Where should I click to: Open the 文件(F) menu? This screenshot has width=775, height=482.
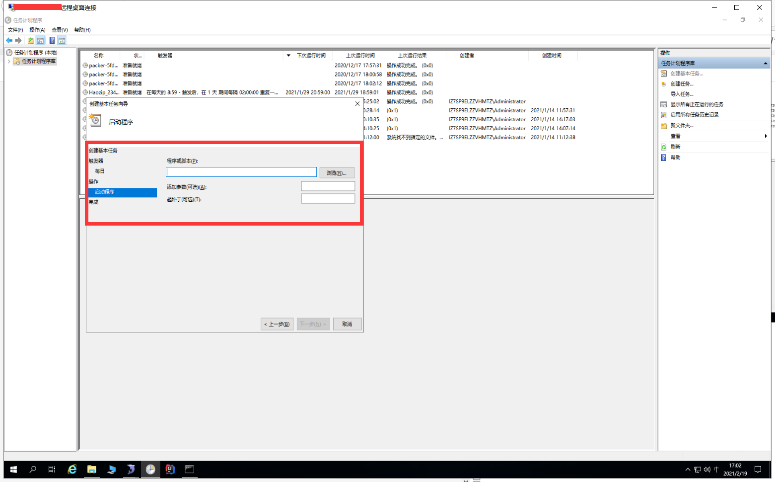pos(15,30)
